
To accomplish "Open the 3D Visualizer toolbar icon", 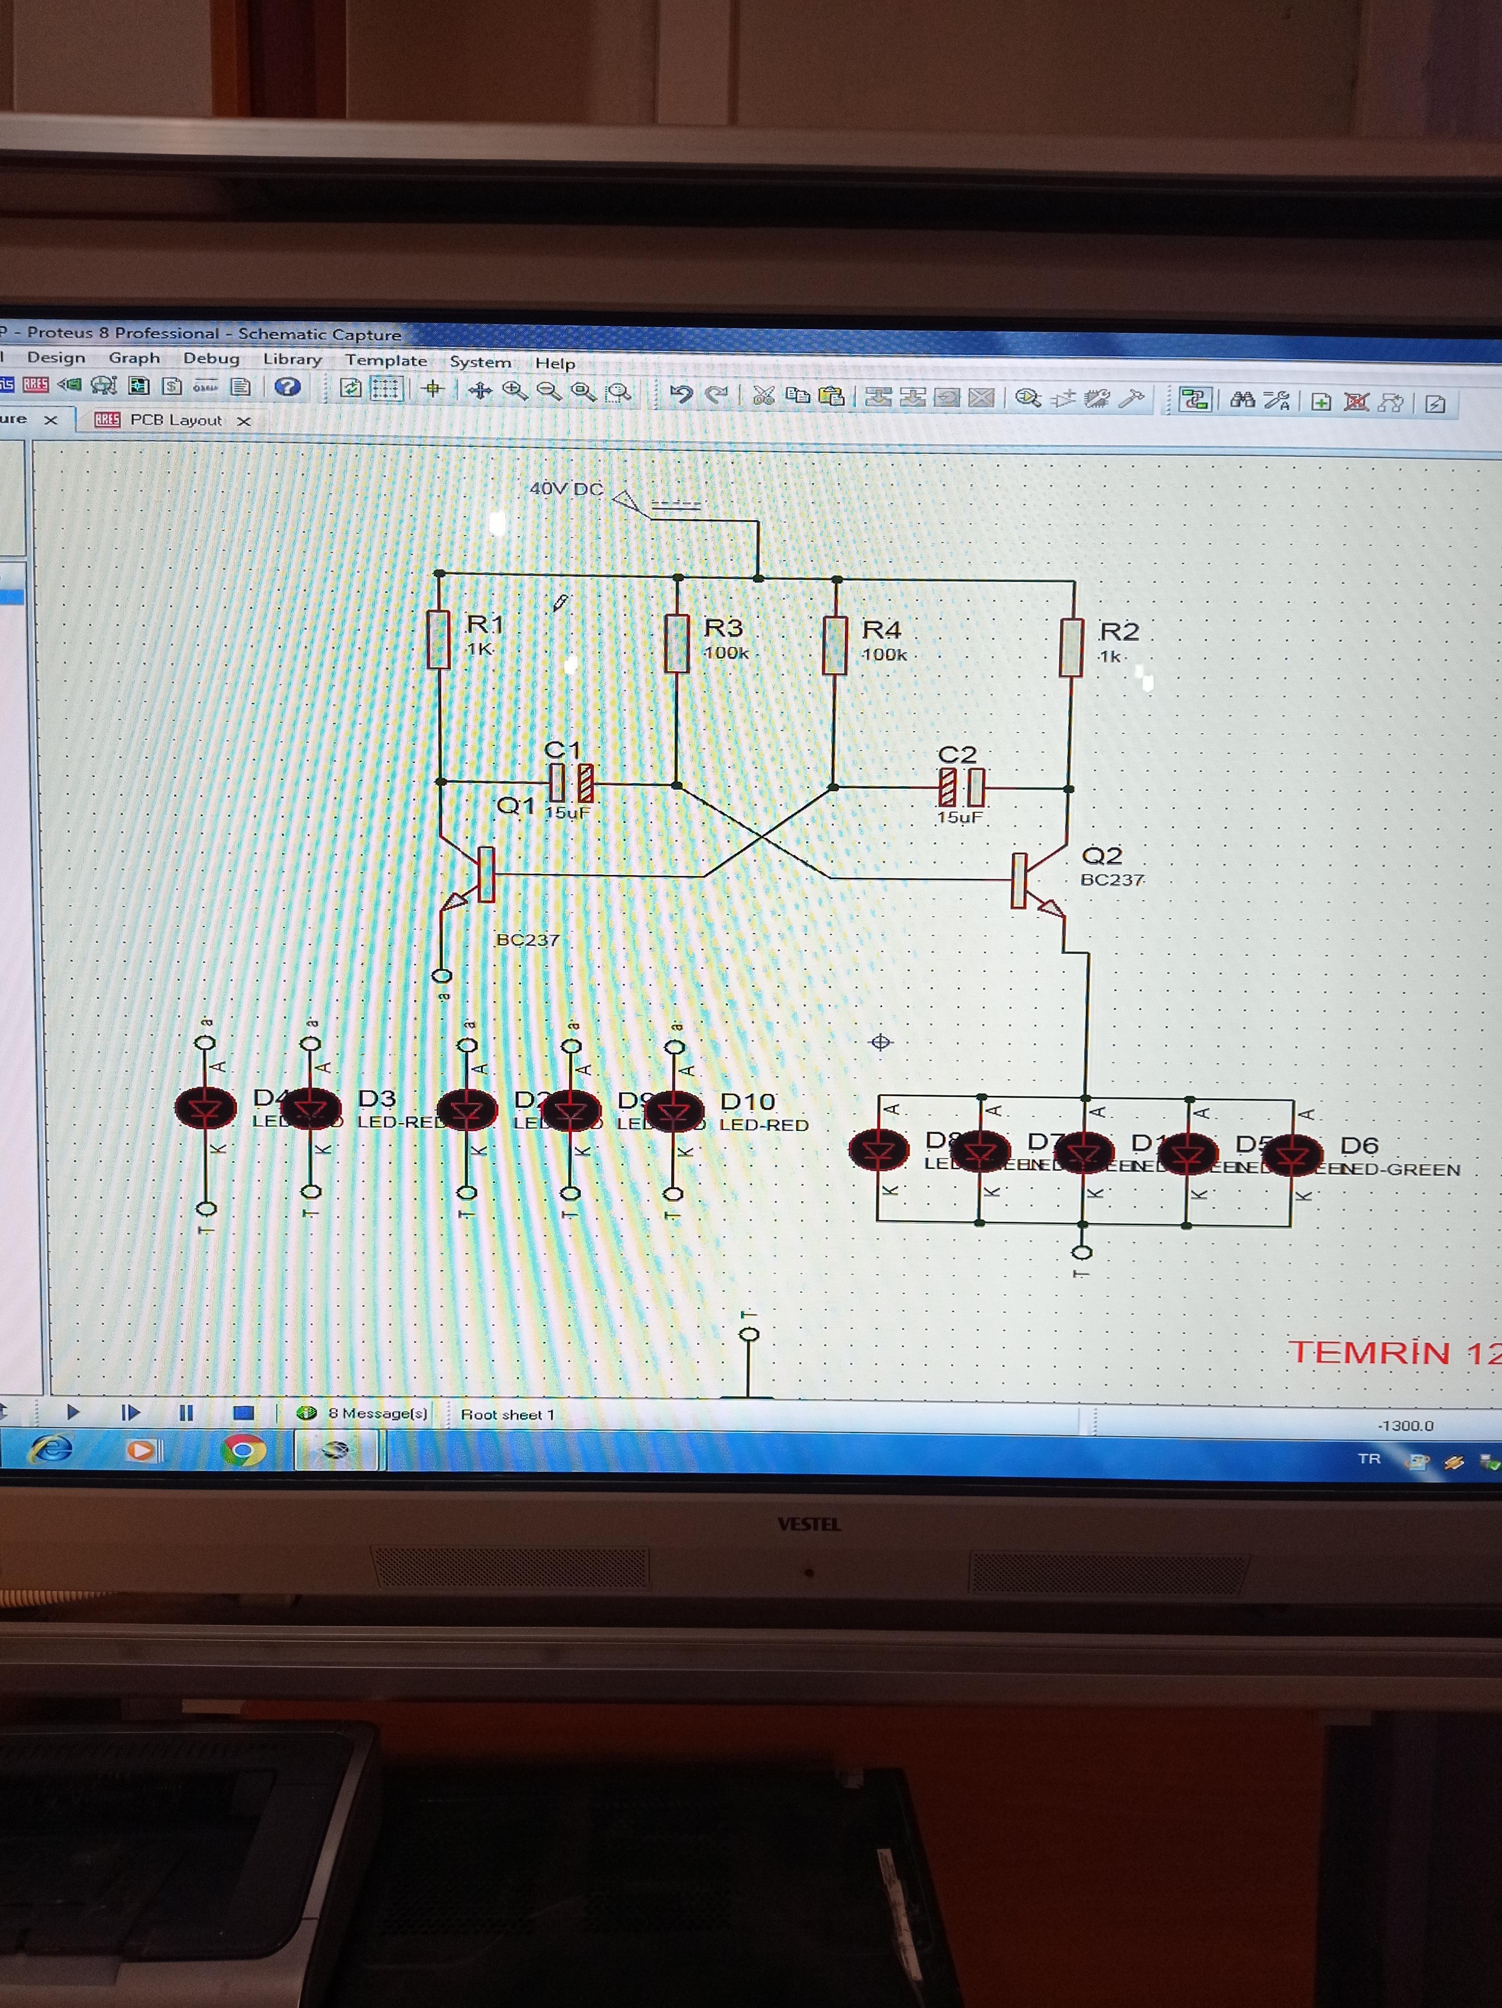I will coord(70,385).
